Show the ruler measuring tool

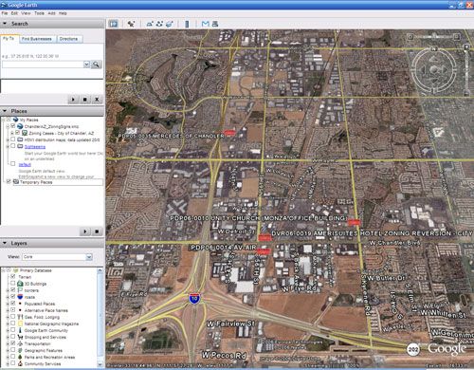tap(187, 24)
